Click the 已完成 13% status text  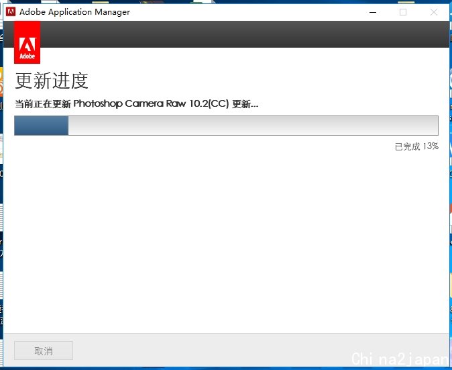coord(416,146)
